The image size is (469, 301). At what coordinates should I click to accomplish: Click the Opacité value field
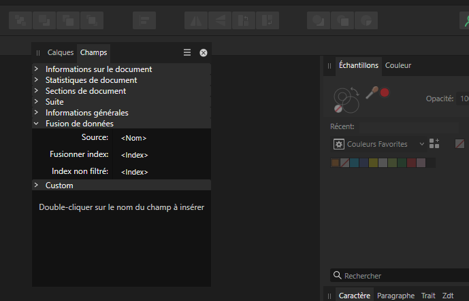[463, 99]
